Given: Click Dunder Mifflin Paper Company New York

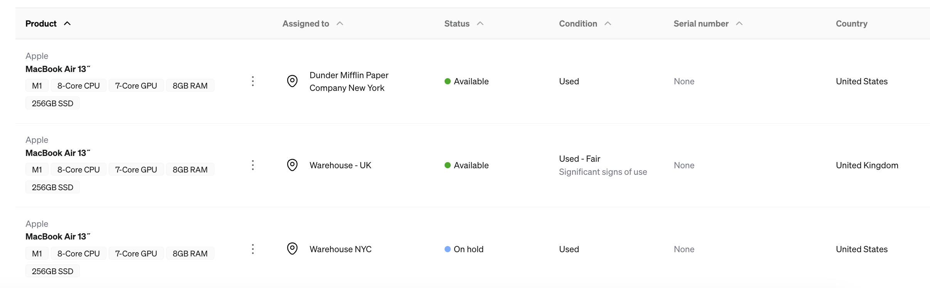Looking at the screenshot, I should [x=349, y=81].
